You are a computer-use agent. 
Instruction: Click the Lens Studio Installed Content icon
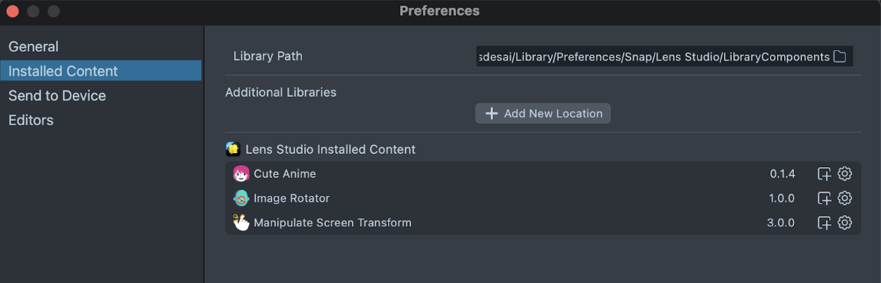click(233, 149)
